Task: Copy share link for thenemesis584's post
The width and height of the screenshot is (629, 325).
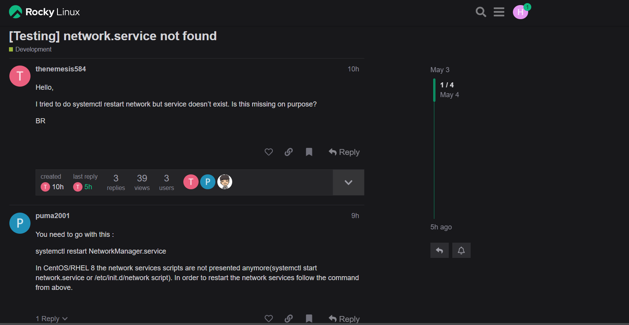Action: [289, 152]
